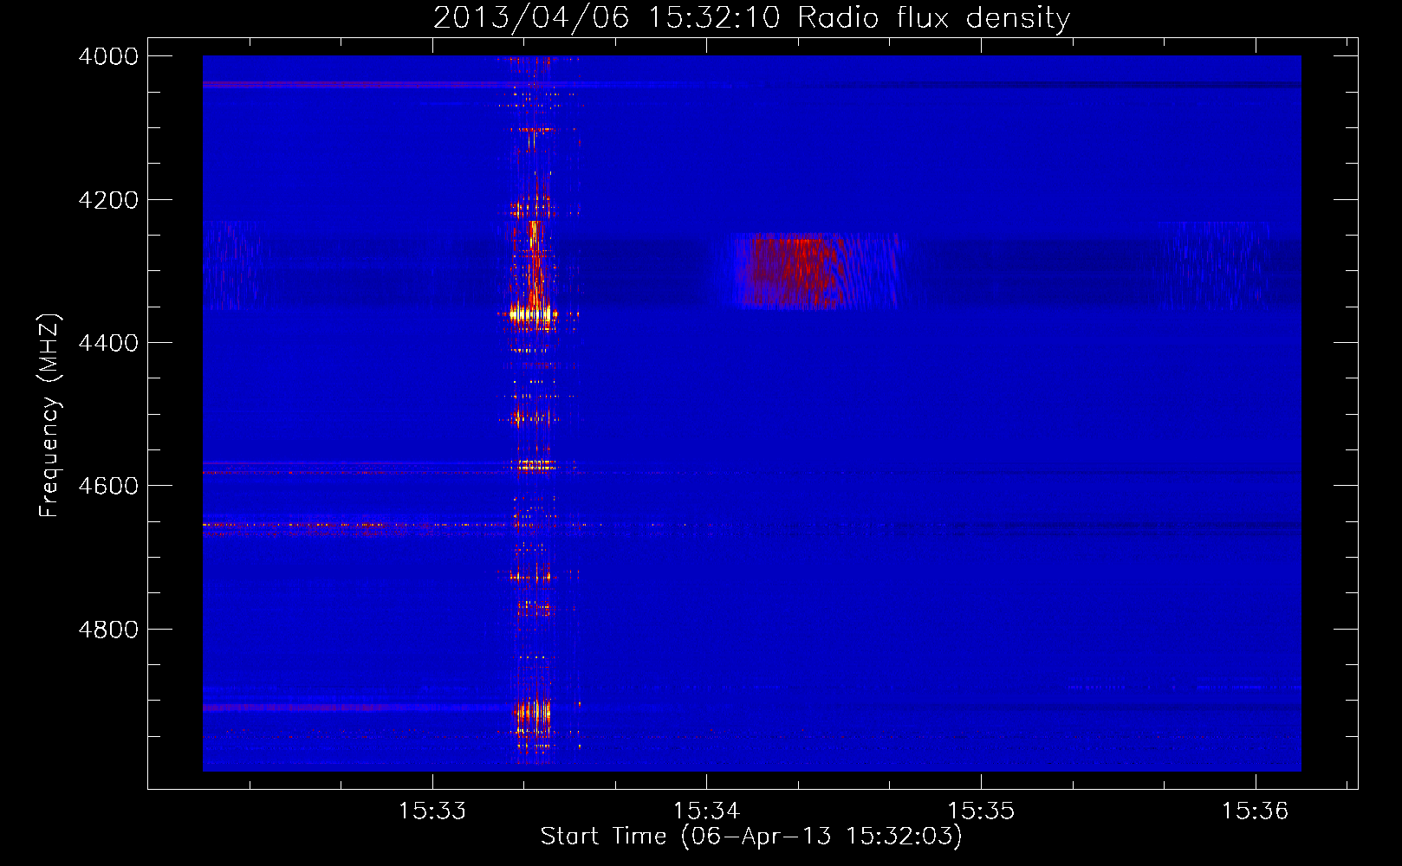
Task: Click the "Start Time (06-Apr-13 15:32:03)" label
Action: click(751, 837)
